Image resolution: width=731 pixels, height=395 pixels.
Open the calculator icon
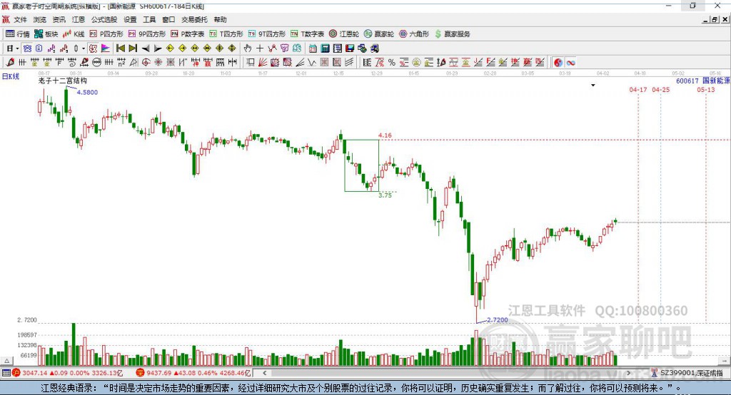click(x=325, y=48)
